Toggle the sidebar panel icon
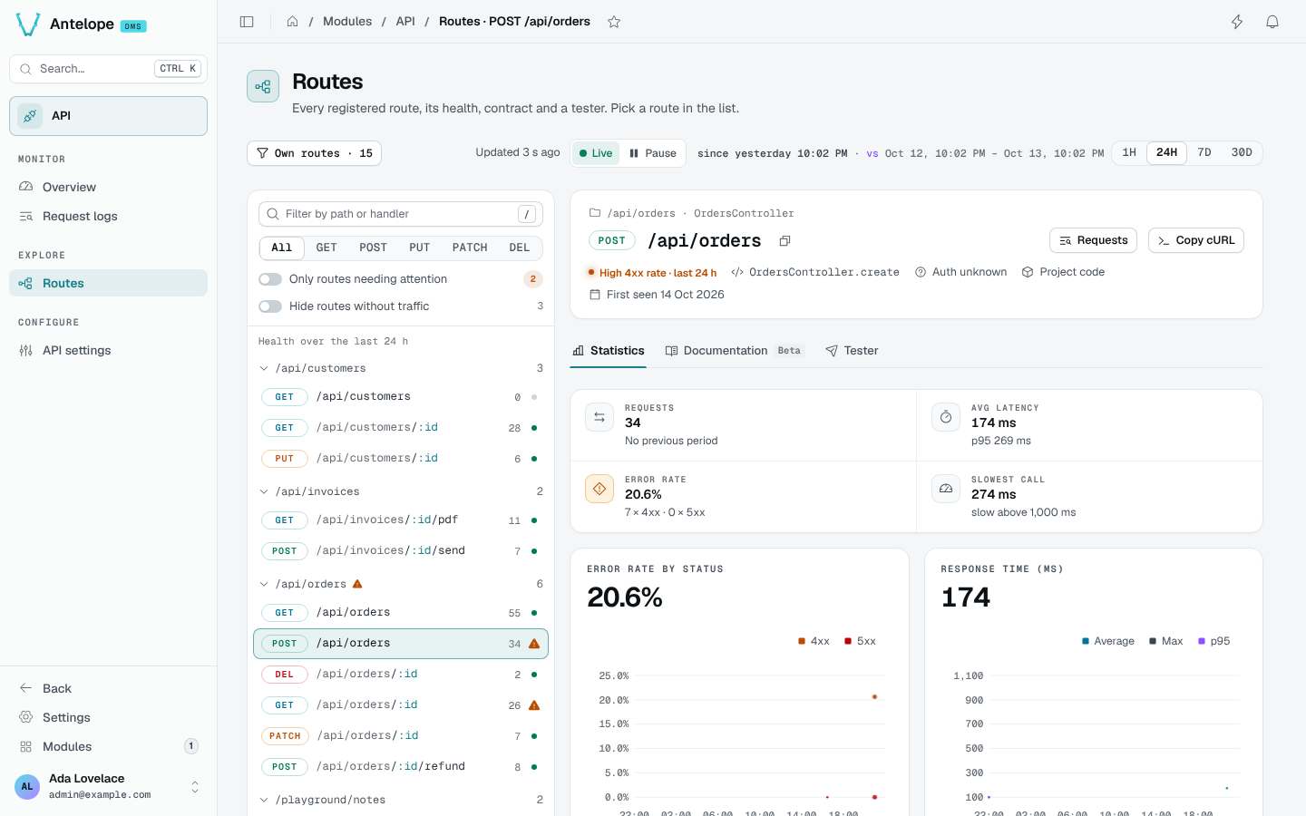Image resolution: width=1306 pixels, height=816 pixels. (x=247, y=22)
